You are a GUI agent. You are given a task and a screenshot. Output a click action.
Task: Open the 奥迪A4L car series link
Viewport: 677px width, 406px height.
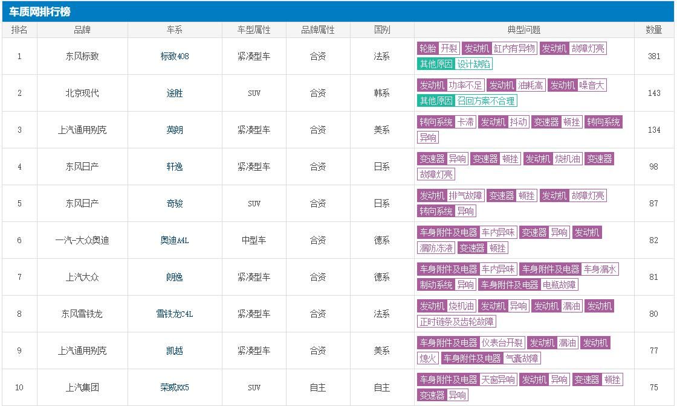[x=175, y=240]
